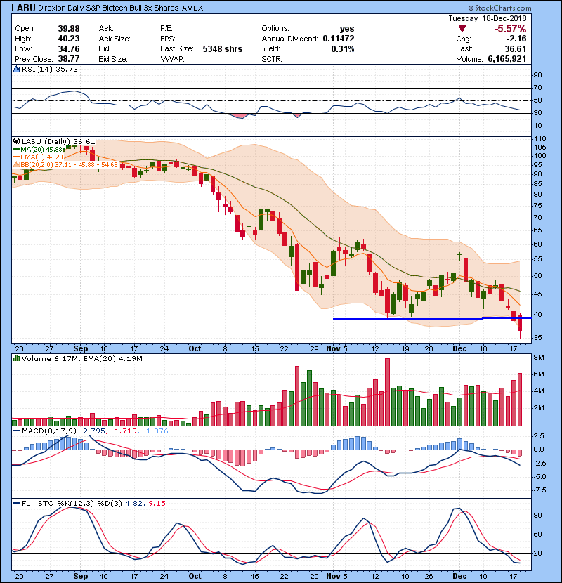
Task: Click the AMEX exchange label
Action: point(192,8)
